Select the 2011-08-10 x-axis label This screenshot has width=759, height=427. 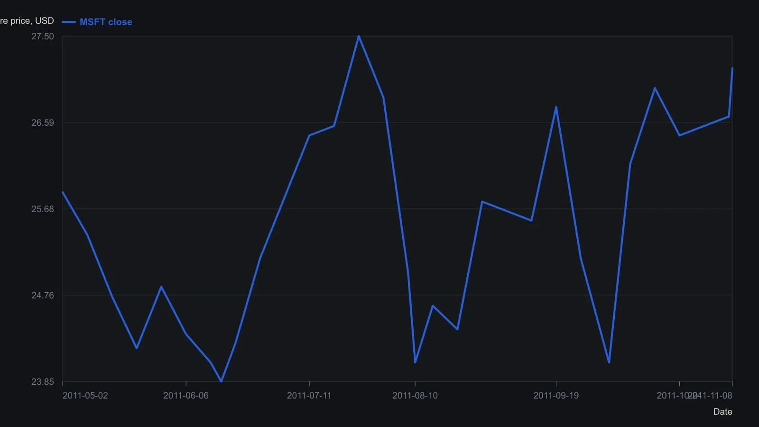(415, 396)
